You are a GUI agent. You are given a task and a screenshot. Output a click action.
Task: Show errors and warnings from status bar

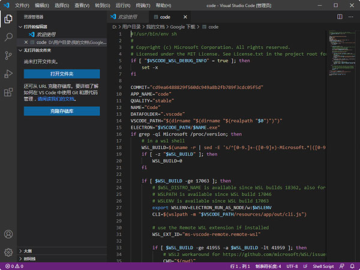pyautogui.click(x=14, y=266)
